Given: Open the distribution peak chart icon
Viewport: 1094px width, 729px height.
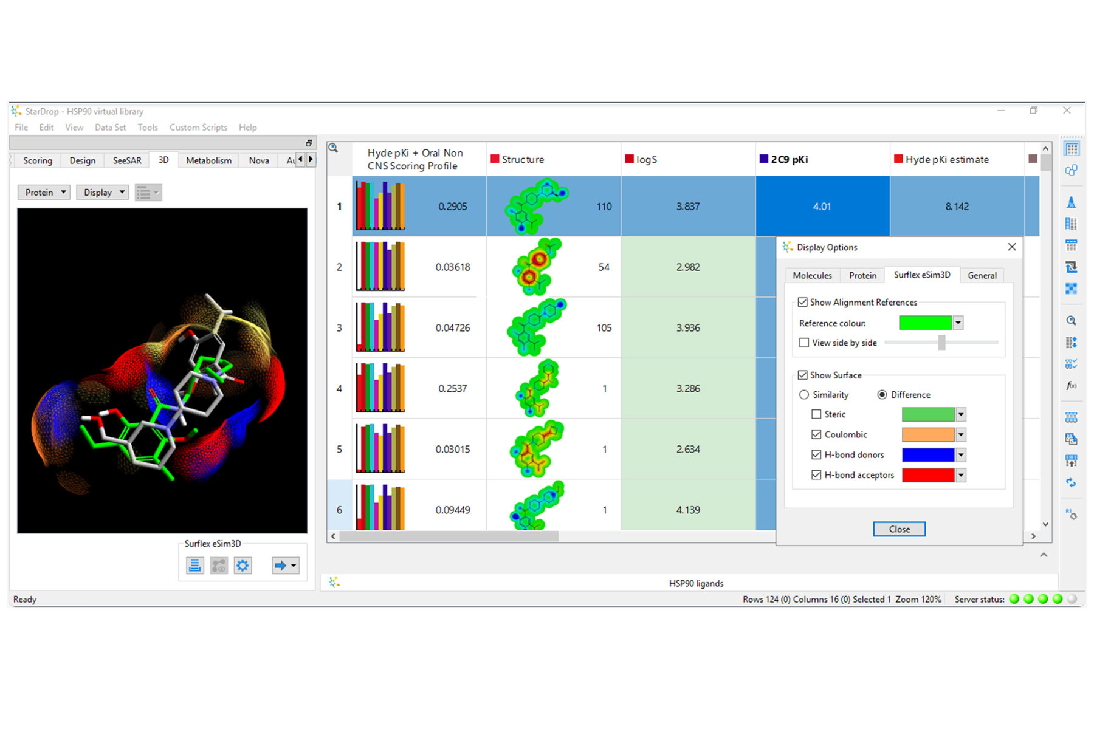Looking at the screenshot, I should click(x=1072, y=202).
